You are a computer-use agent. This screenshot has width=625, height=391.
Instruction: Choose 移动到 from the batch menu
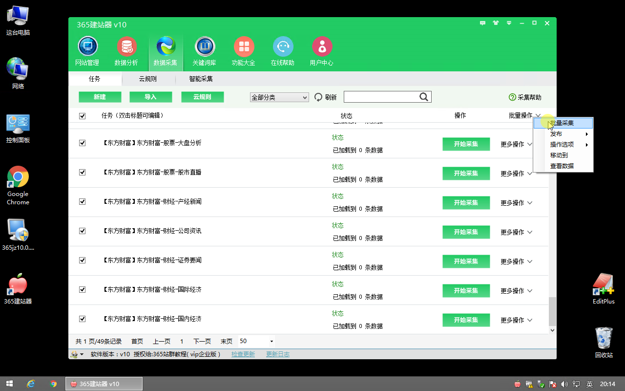point(563,155)
